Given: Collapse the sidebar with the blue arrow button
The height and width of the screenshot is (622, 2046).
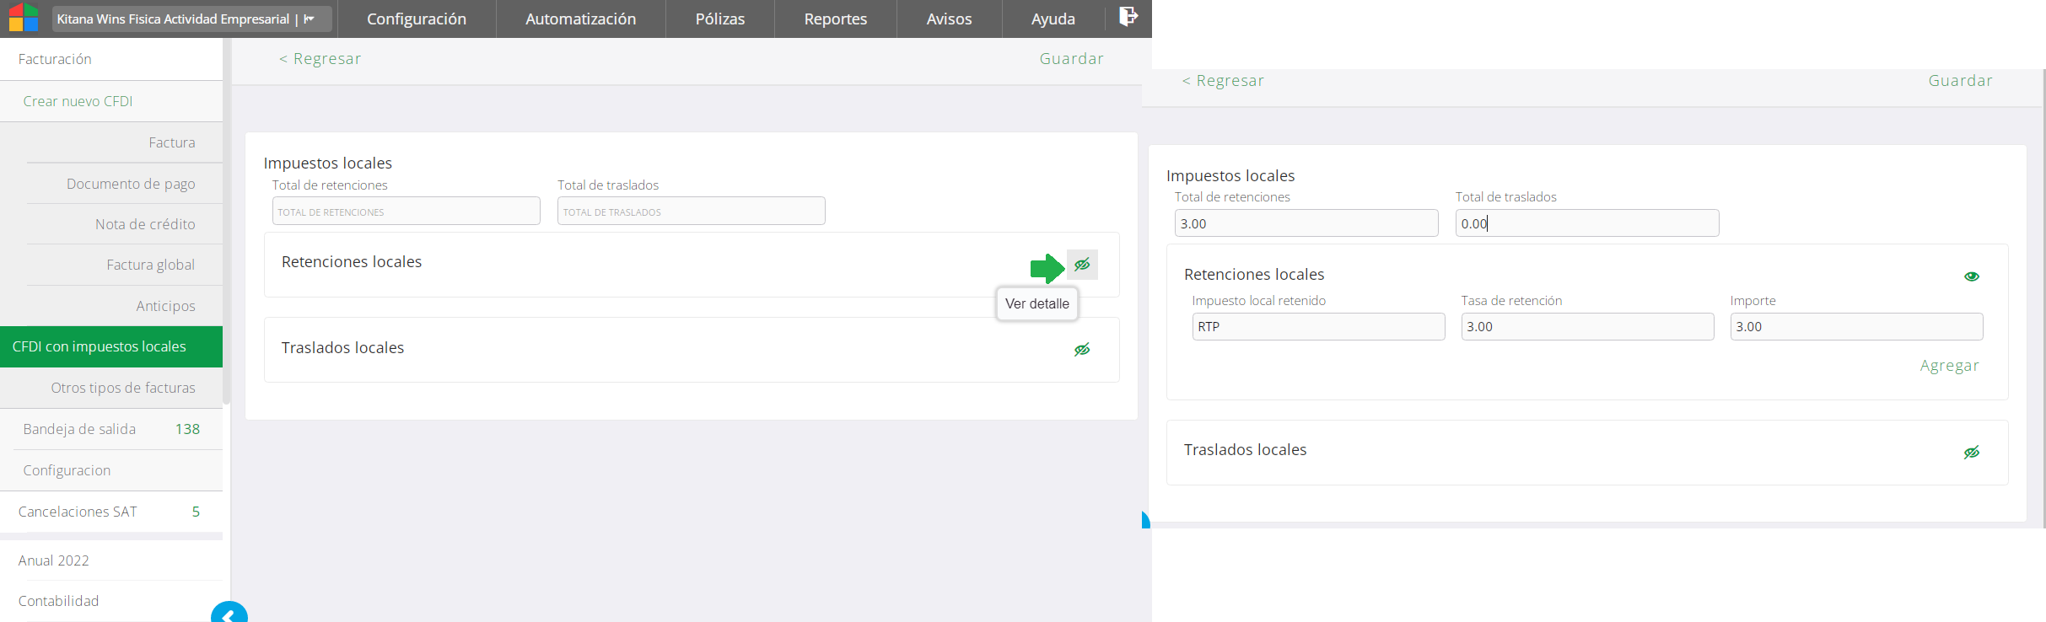Looking at the screenshot, I should point(229,614).
